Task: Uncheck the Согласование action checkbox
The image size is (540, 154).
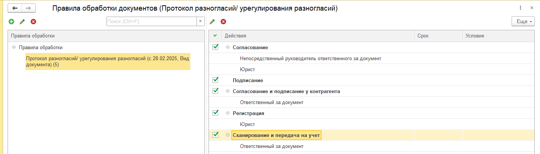Action: pos(215,47)
